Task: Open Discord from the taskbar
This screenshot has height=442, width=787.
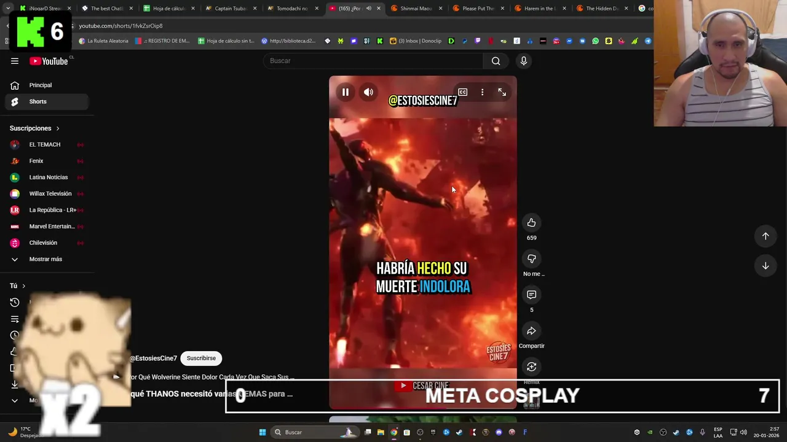Action: (x=499, y=432)
